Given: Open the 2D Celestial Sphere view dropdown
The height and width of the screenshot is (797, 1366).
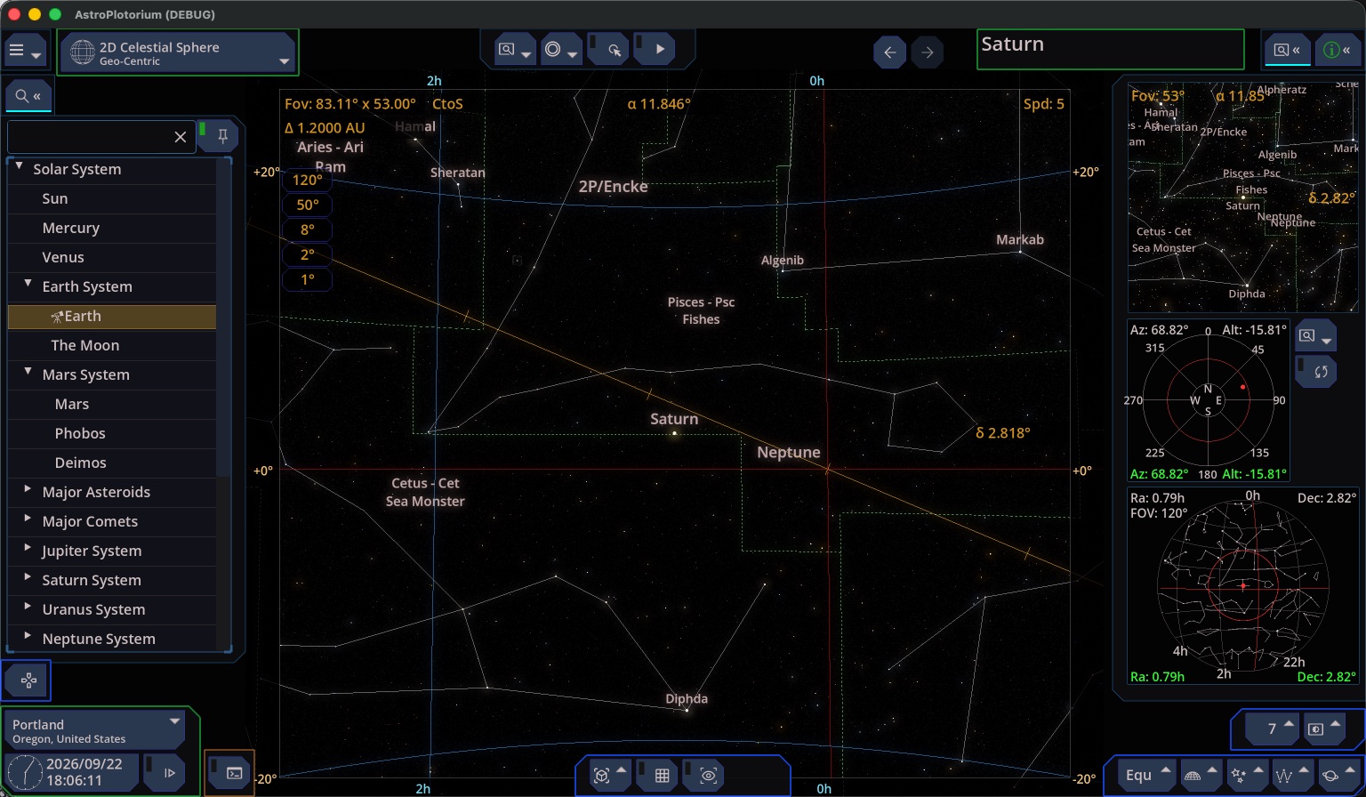Looking at the screenshot, I should 178,52.
